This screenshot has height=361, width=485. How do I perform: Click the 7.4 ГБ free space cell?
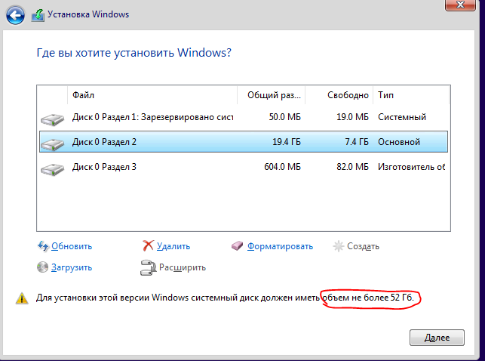(357, 142)
